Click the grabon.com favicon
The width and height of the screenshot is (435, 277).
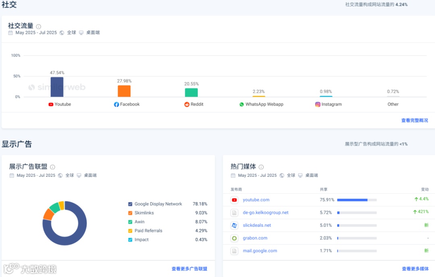point(234,238)
